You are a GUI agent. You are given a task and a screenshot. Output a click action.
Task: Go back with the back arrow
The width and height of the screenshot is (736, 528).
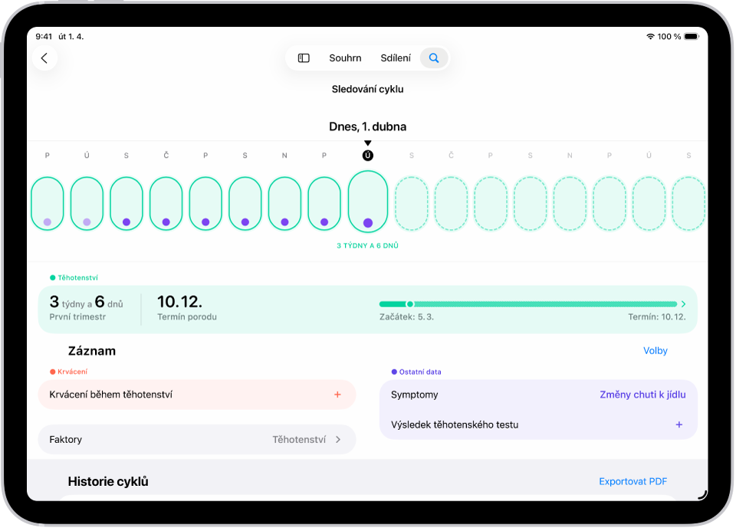click(x=44, y=58)
